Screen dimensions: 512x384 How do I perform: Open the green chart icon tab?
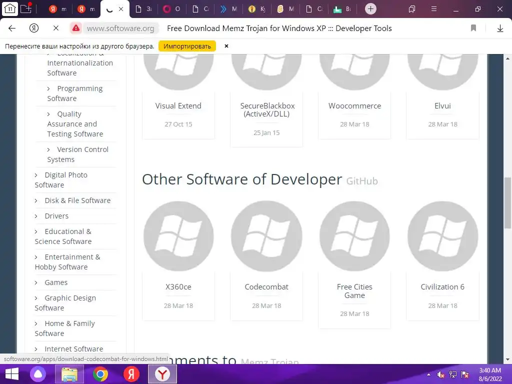point(342,9)
